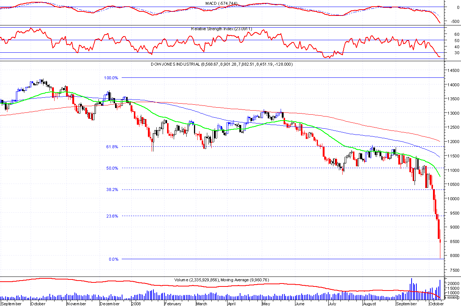The height and width of the screenshot is (306, 461).
Task: Select the 61.8% Fibonacci retracement label
Action: pyautogui.click(x=112, y=147)
